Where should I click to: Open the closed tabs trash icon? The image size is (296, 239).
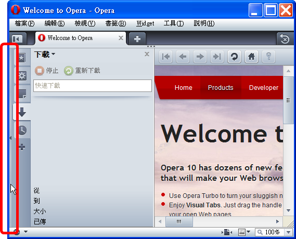285,39
